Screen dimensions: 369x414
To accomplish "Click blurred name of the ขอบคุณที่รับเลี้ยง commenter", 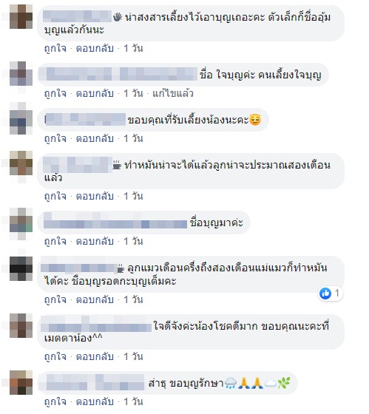I will [x=85, y=119].
